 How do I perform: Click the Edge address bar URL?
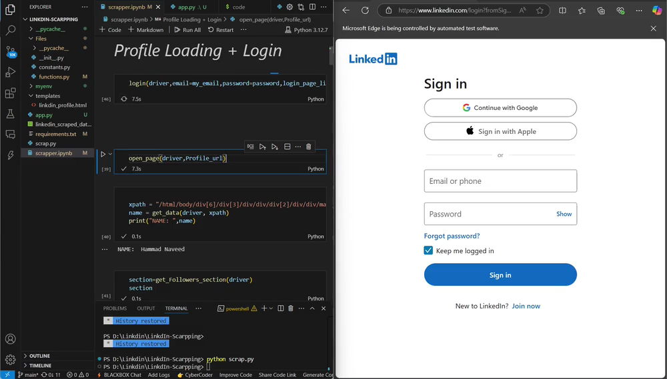[455, 11]
